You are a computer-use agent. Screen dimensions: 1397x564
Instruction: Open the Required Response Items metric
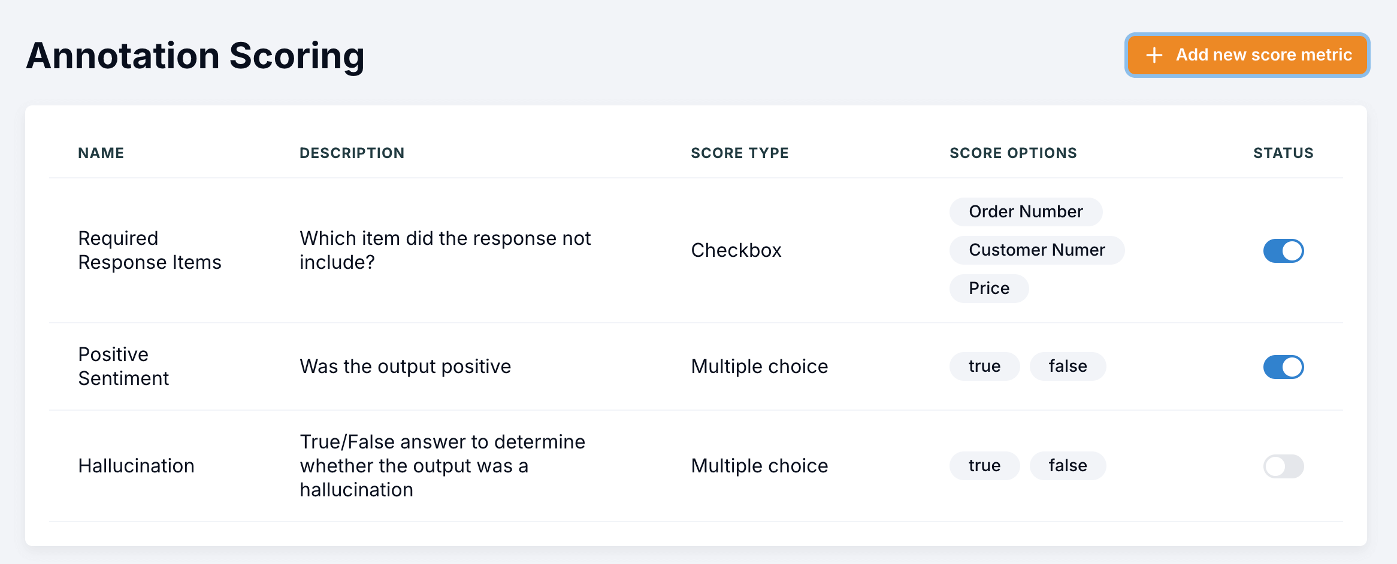[696, 250]
